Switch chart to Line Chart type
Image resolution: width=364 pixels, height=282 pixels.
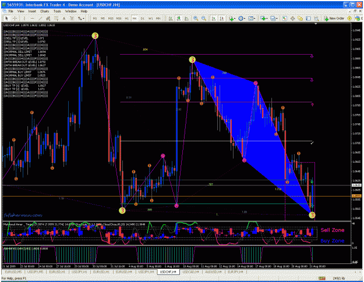point(186,18)
